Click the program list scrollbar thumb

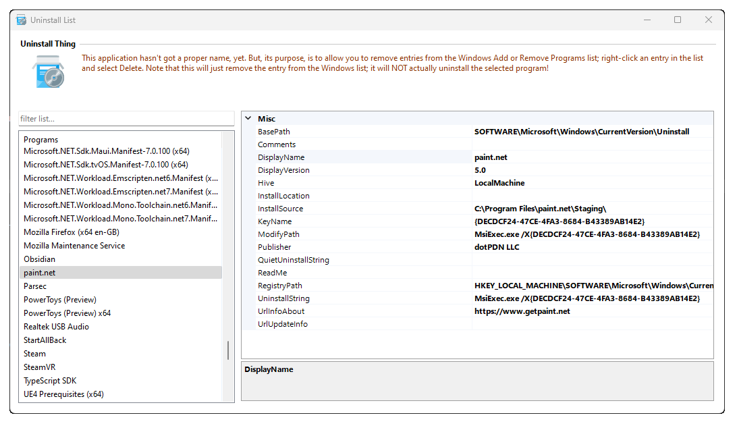tap(228, 350)
